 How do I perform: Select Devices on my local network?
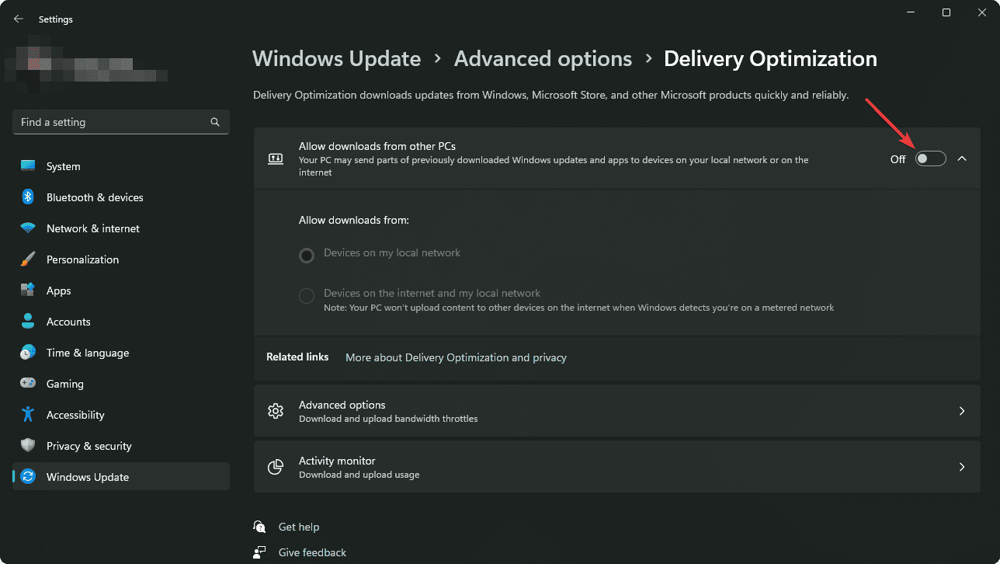(306, 255)
